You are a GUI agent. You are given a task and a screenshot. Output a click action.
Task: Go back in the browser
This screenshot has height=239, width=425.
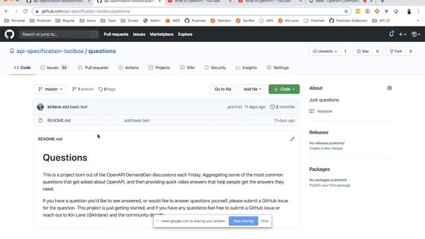coord(7,11)
